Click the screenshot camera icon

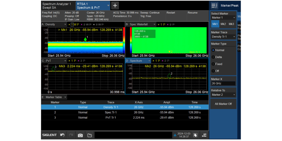pos(80,135)
